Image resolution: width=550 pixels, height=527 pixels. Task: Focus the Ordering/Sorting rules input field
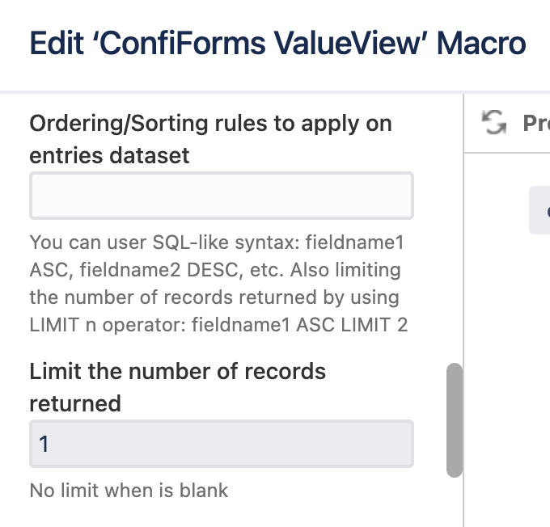click(x=221, y=196)
